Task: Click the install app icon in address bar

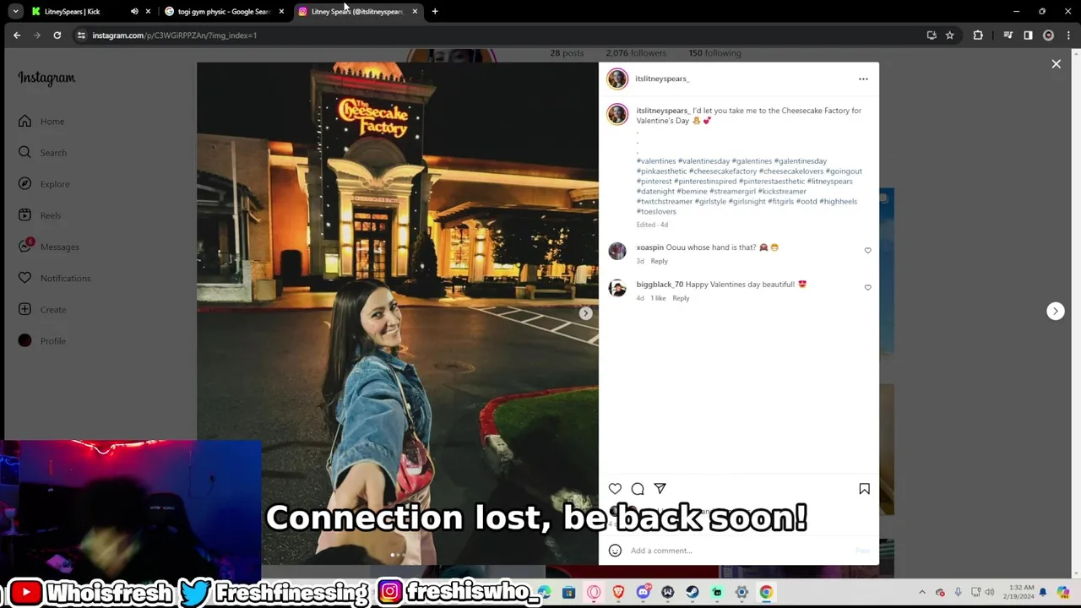Action: [932, 35]
